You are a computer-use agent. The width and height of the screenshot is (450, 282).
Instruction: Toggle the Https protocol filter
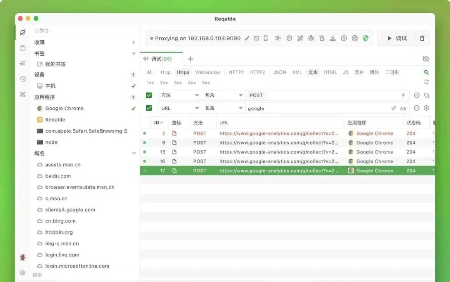[x=183, y=72]
